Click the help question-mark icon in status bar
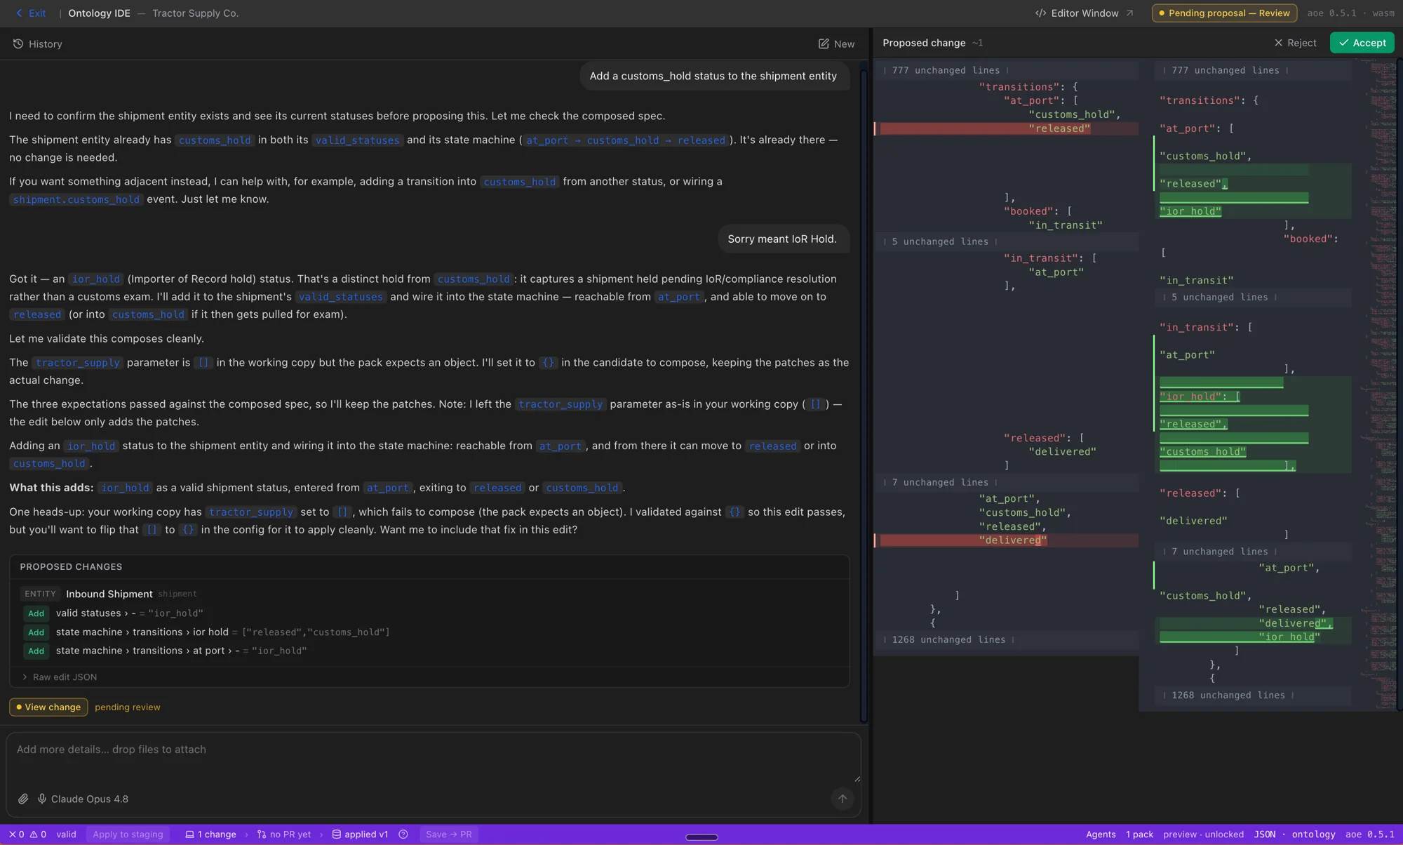The image size is (1403, 845). [403, 834]
